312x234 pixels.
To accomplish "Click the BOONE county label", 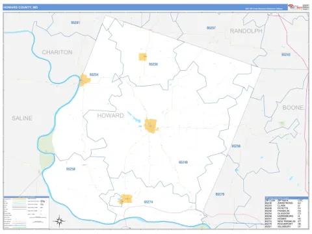I will click(293, 107).
